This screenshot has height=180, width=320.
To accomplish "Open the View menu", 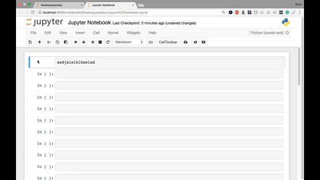I will [63, 32].
